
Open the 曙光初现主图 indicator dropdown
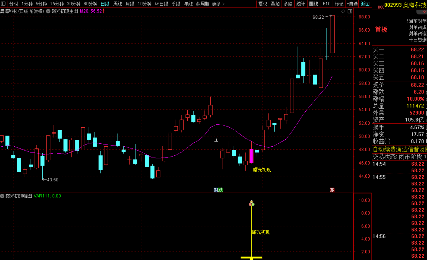tap(48, 11)
